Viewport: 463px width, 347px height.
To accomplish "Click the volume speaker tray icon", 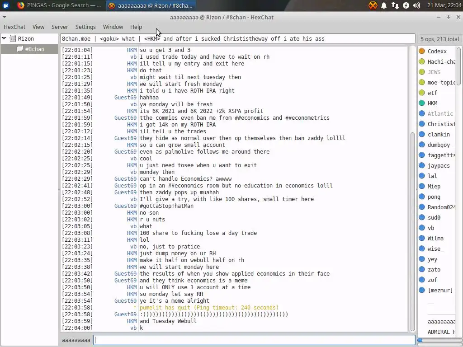I will 416,5.
